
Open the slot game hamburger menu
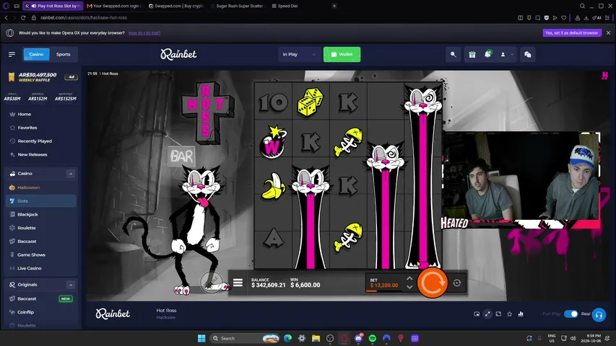(238, 283)
